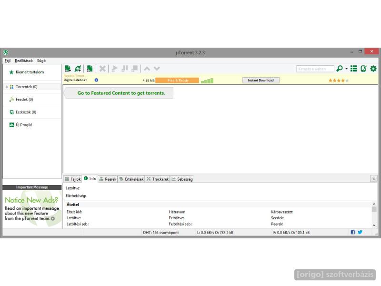Open the search engine dropdown arrow
381x286 pixels.
[x=347, y=69]
